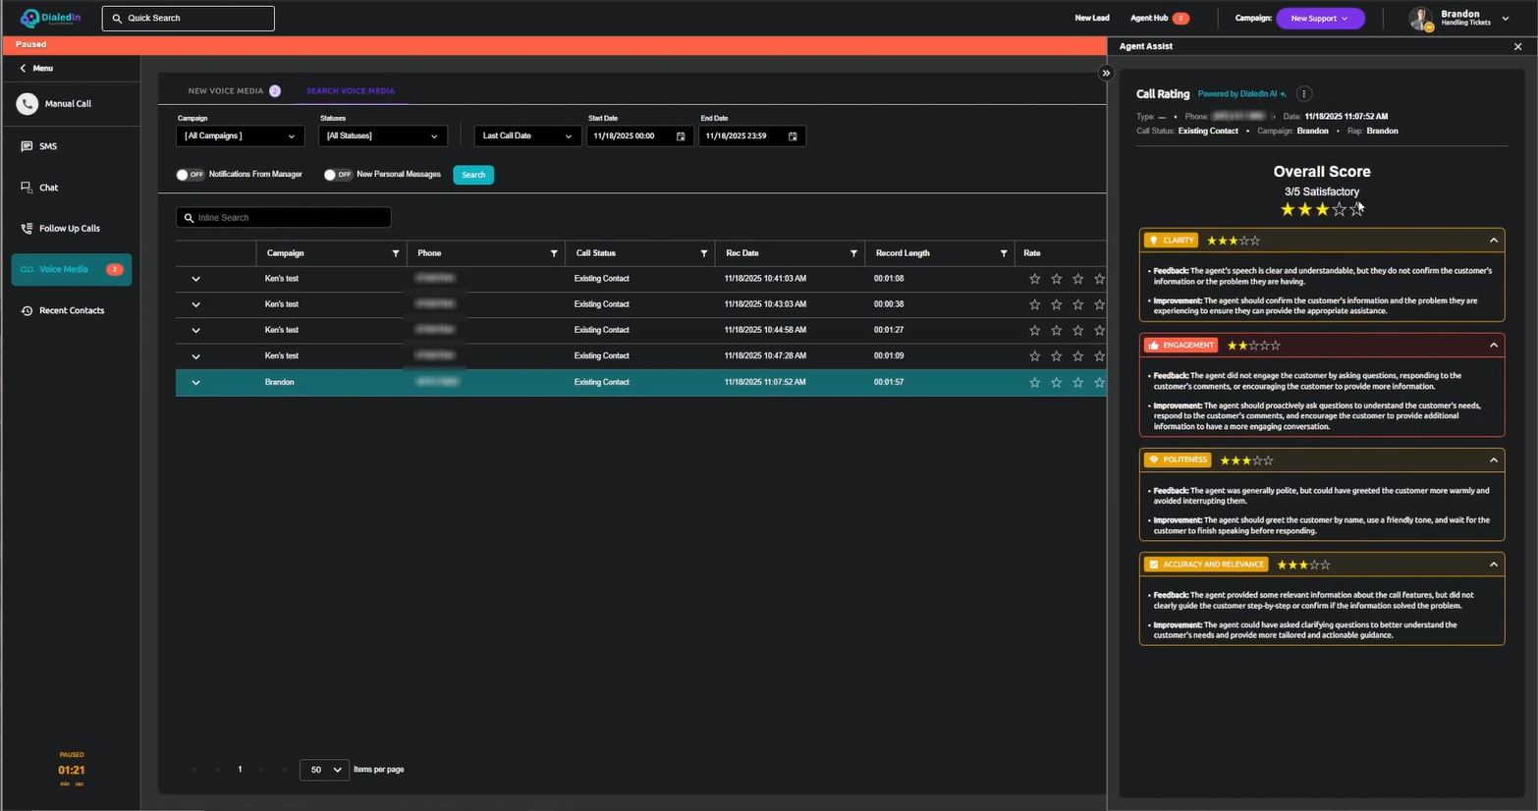Click the New Lead link
Image resolution: width=1538 pixels, height=811 pixels.
coord(1091,19)
